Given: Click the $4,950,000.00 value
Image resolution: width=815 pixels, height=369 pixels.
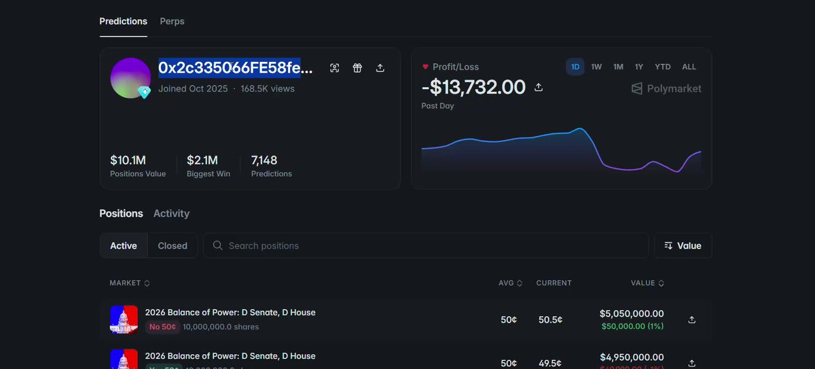Looking at the screenshot, I should pos(632,357).
